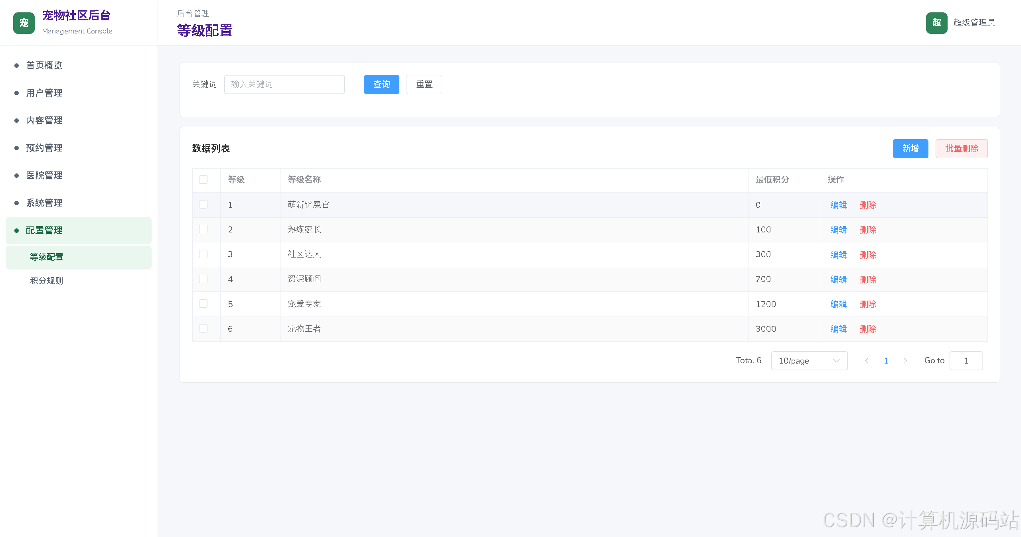Click the 新增 add button
The width and height of the screenshot is (1021, 537).
click(x=910, y=149)
